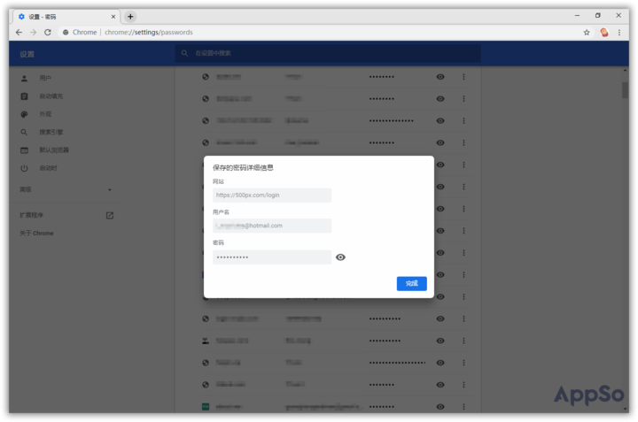638x422 pixels.
Task: Click the 设置 heading in blue header
Action: (x=27, y=54)
